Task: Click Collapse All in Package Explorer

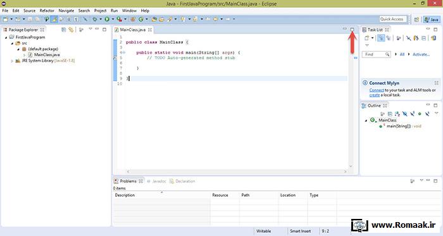Action: [63, 29]
